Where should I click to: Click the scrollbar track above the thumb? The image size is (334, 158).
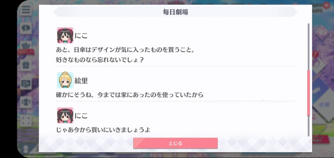click(x=308, y=47)
